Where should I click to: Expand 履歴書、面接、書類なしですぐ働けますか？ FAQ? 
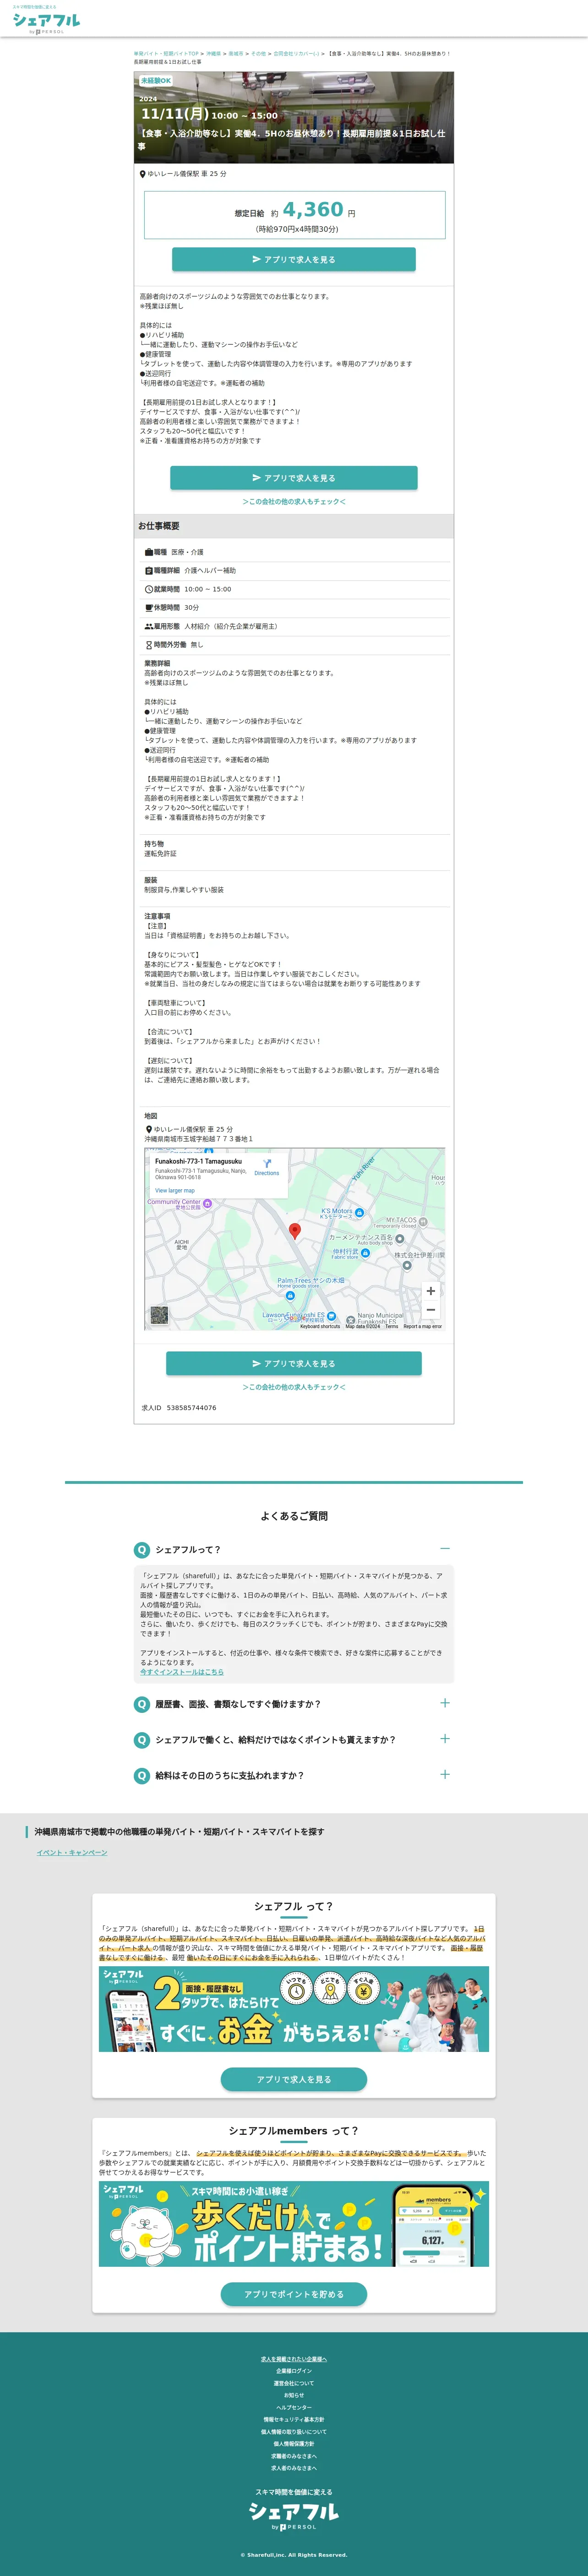point(445,1703)
